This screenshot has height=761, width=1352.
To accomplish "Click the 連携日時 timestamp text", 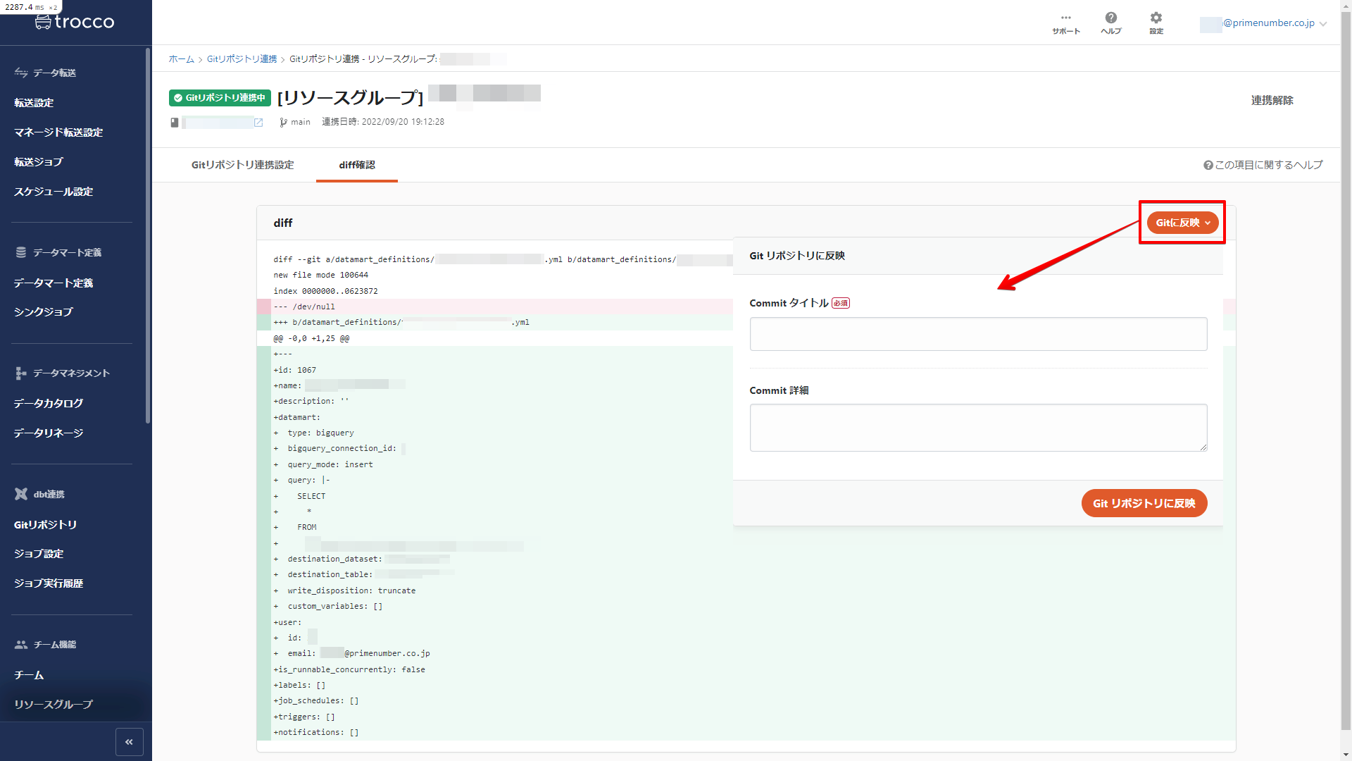I will [383, 122].
